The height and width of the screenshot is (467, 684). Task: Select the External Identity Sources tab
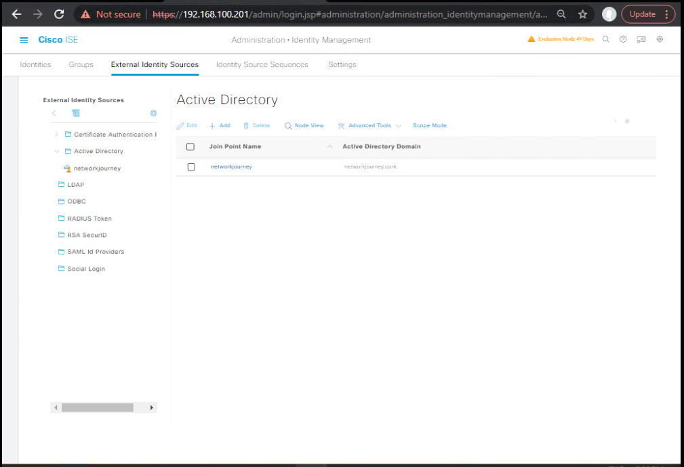pyautogui.click(x=155, y=64)
